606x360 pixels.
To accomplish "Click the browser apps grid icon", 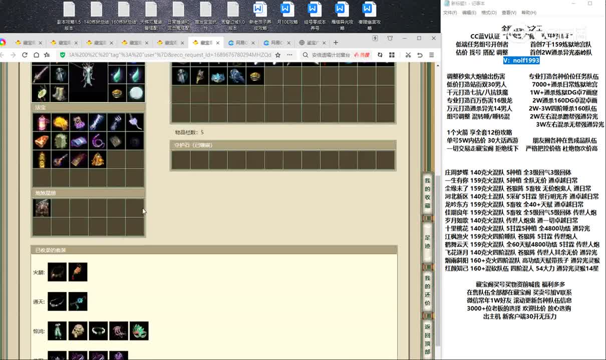I will pos(393,55).
